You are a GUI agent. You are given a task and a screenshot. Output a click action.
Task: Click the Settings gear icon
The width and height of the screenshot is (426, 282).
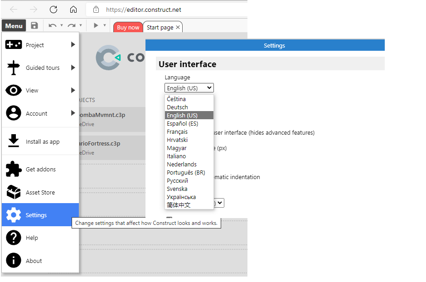[x=14, y=215]
